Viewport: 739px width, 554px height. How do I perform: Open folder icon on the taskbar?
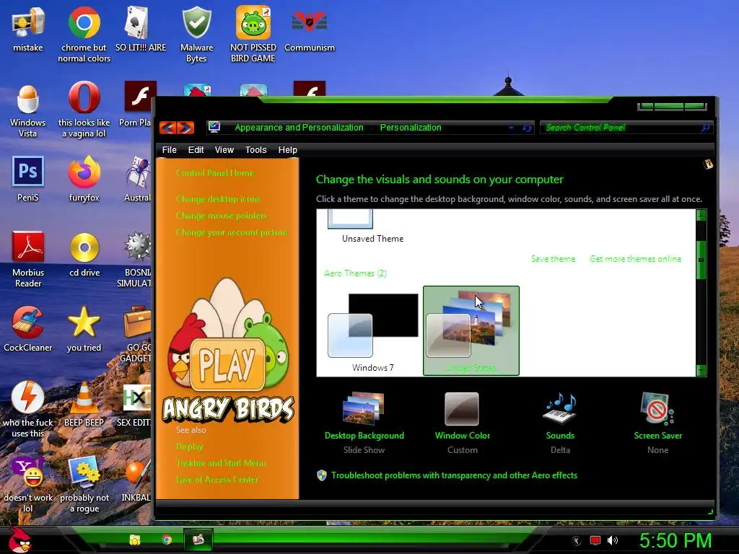(x=135, y=540)
